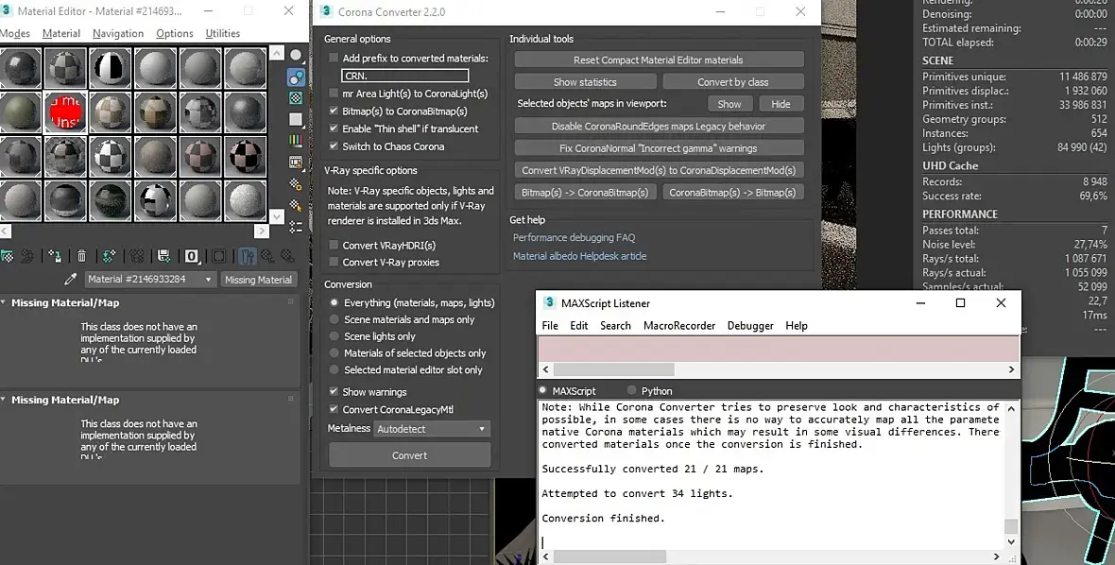
Task: Click the CRN. prefix input field
Action: tap(404, 76)
